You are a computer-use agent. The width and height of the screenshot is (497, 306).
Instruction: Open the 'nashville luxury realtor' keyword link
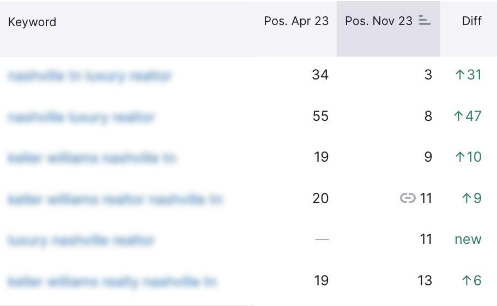[x=81, y=117]
